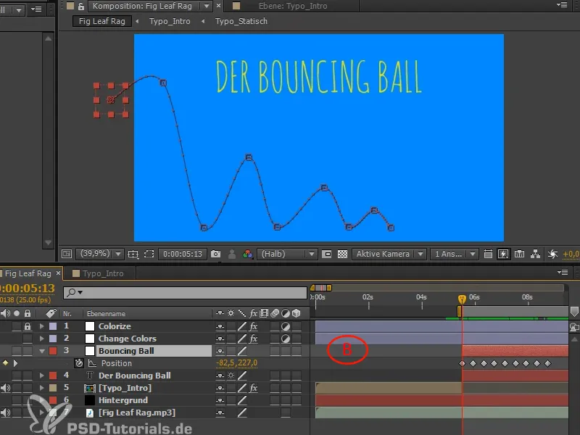The image size is (580, 435).
Task: Click the reset exposure aperture icon
Action: tap(552, 254)
